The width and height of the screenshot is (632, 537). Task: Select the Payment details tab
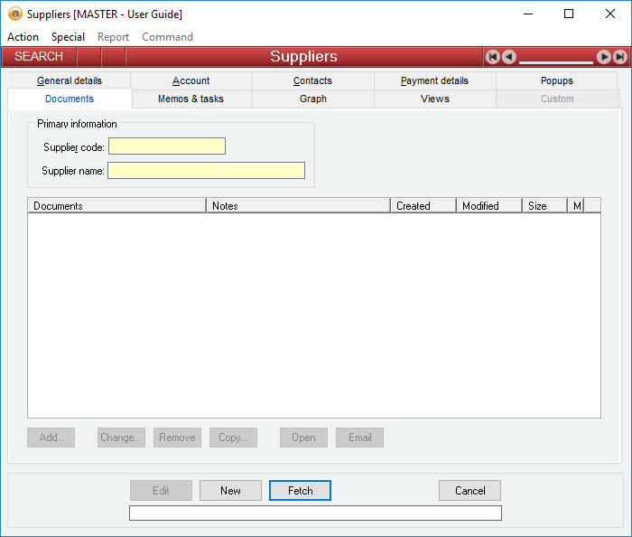click(x=434, y=80)
